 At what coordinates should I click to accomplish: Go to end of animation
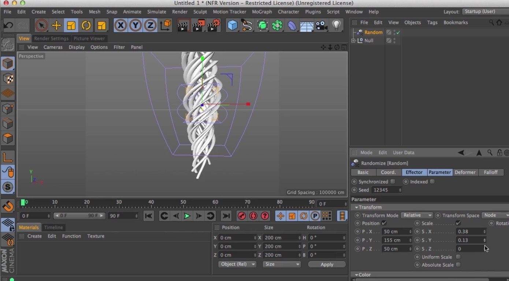[x=226, y=216]
